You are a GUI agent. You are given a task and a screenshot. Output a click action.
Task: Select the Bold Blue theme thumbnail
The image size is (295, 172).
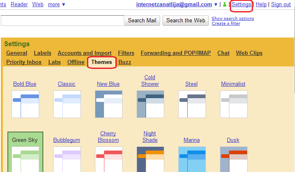click(26, 104)
